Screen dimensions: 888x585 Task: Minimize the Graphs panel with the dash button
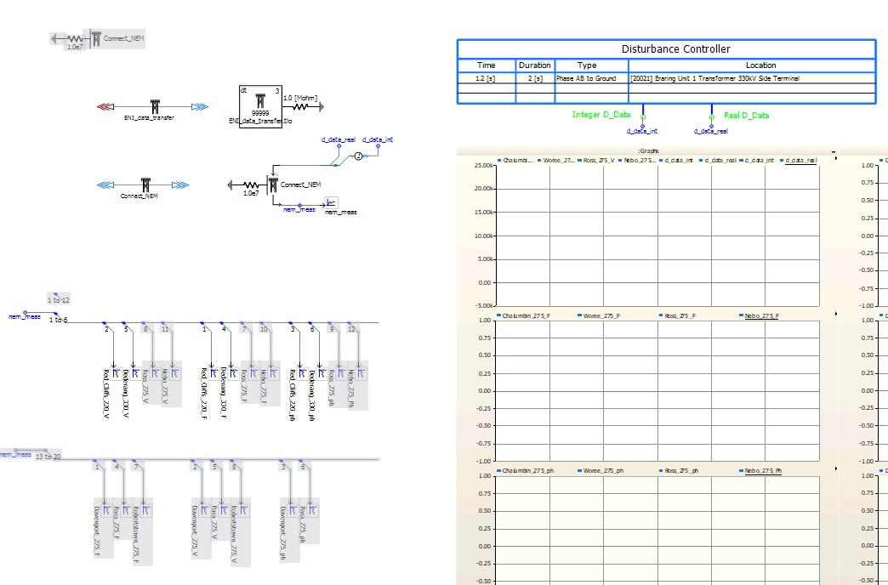pos(834,151)
